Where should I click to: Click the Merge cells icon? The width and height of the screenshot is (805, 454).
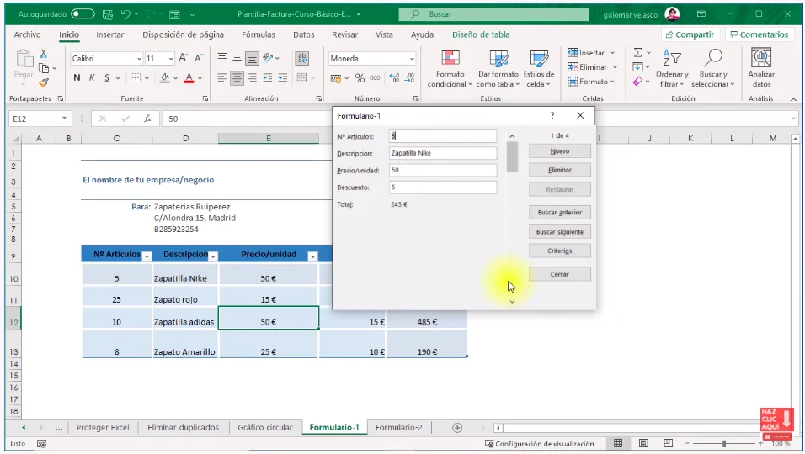(301, 78)
